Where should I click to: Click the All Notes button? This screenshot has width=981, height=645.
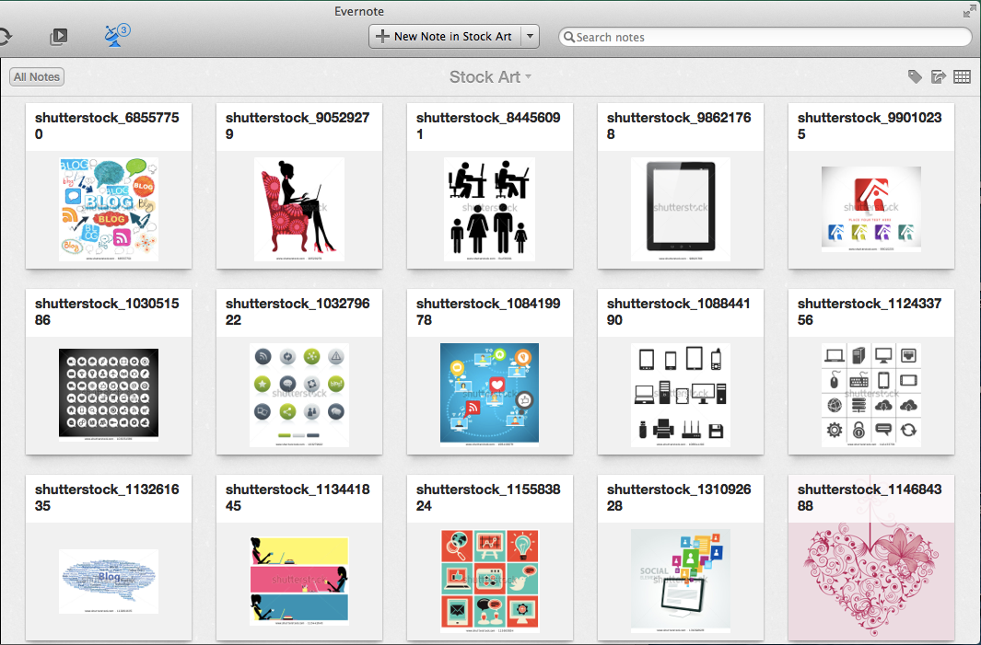point(37,77)
